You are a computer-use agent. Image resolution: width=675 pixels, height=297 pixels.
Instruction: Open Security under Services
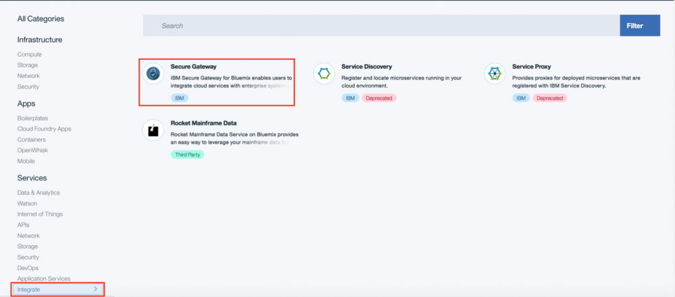pos(28,257)
